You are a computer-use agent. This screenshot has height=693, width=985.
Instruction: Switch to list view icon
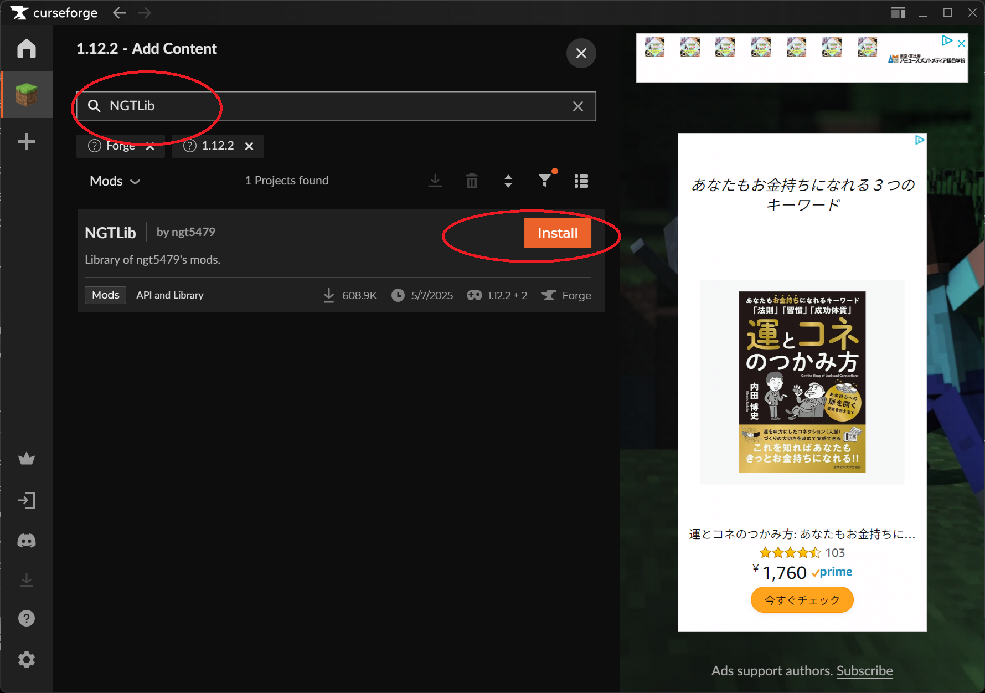[581, 181]
